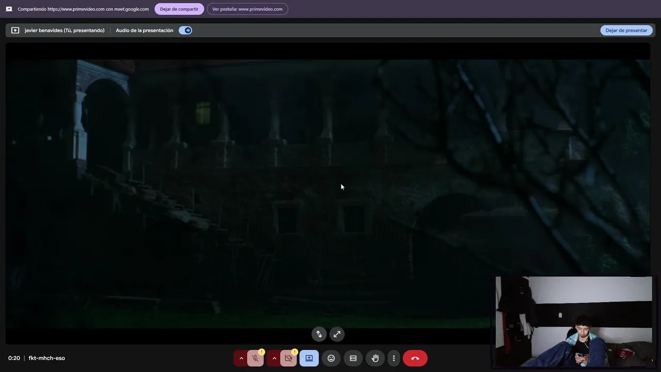This screenshot has width=661, height=372.
Task: Click Dejar de presentar button
Action: tap(626, 30)
